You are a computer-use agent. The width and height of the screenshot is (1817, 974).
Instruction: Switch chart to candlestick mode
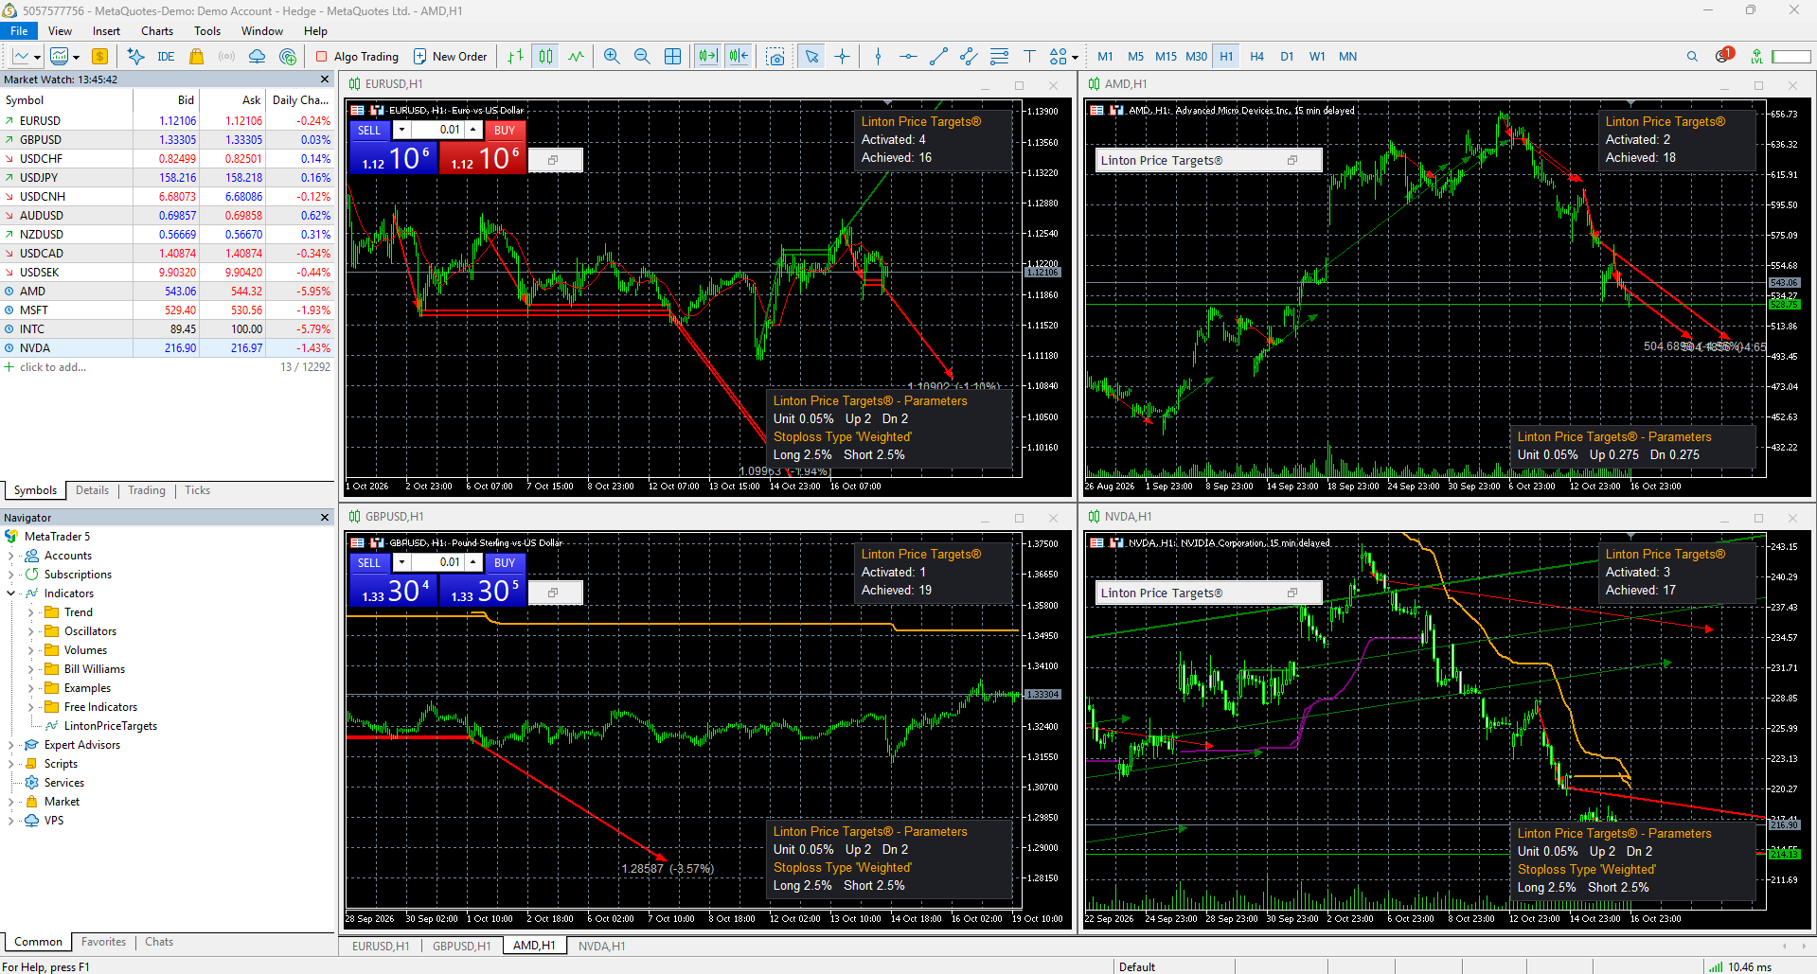click(545, 57)
